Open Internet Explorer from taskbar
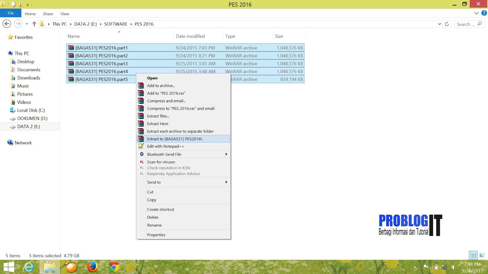Viewport: 488px width, 274px height. tap(29, 267)
